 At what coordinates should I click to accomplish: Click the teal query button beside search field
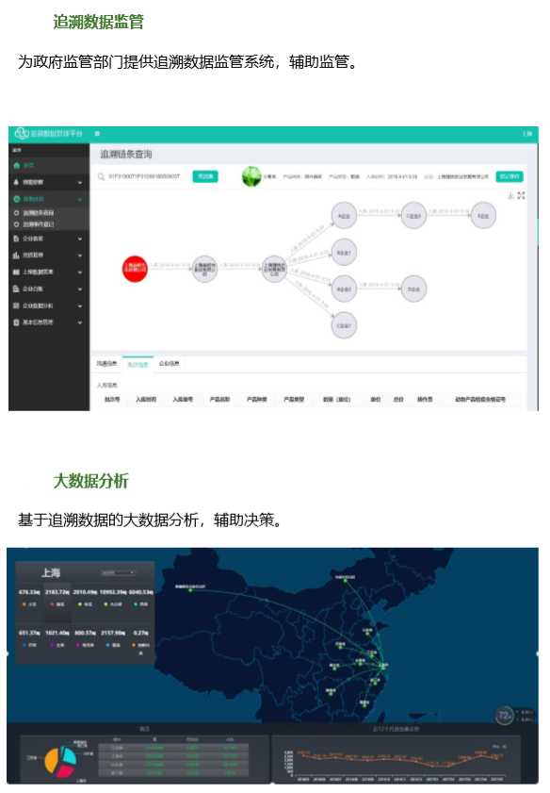coord(205,176)
